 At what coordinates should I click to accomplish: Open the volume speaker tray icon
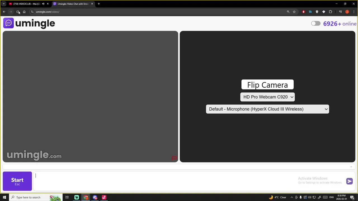coord(310,197)
